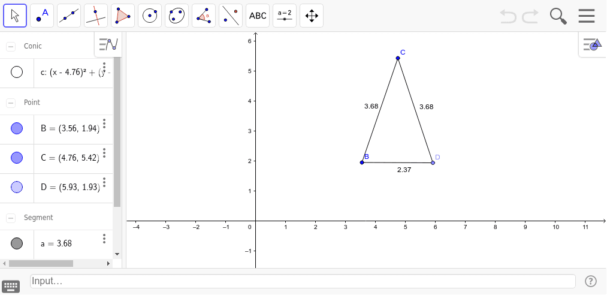Collapse the Point group
This screenshot has height=295, width=607.
[x=11, y=103]
